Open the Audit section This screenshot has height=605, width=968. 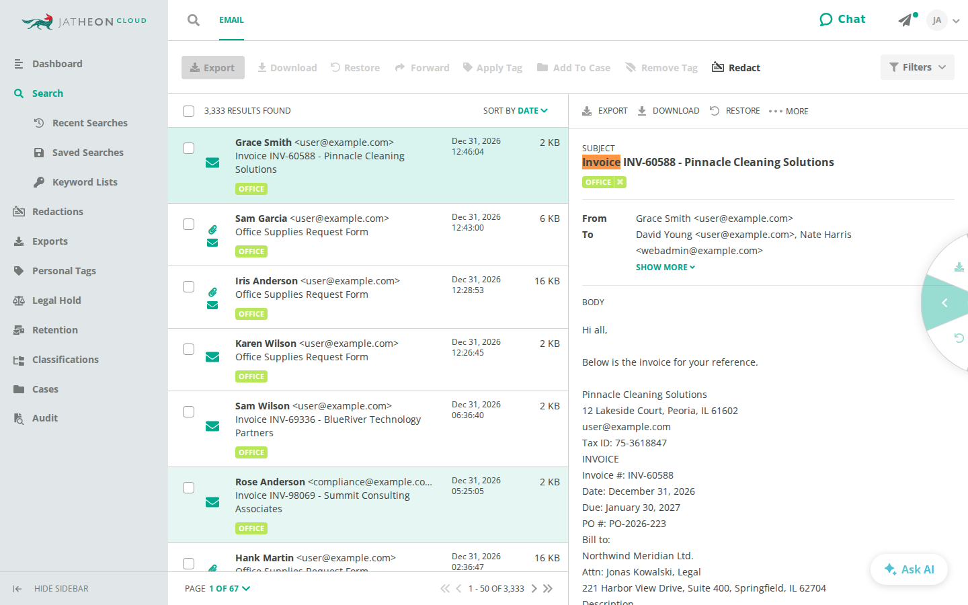coord(45,418)
